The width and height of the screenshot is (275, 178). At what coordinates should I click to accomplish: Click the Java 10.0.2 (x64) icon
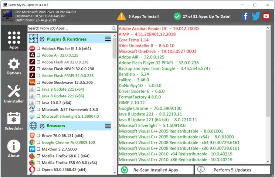pos(32,103)
